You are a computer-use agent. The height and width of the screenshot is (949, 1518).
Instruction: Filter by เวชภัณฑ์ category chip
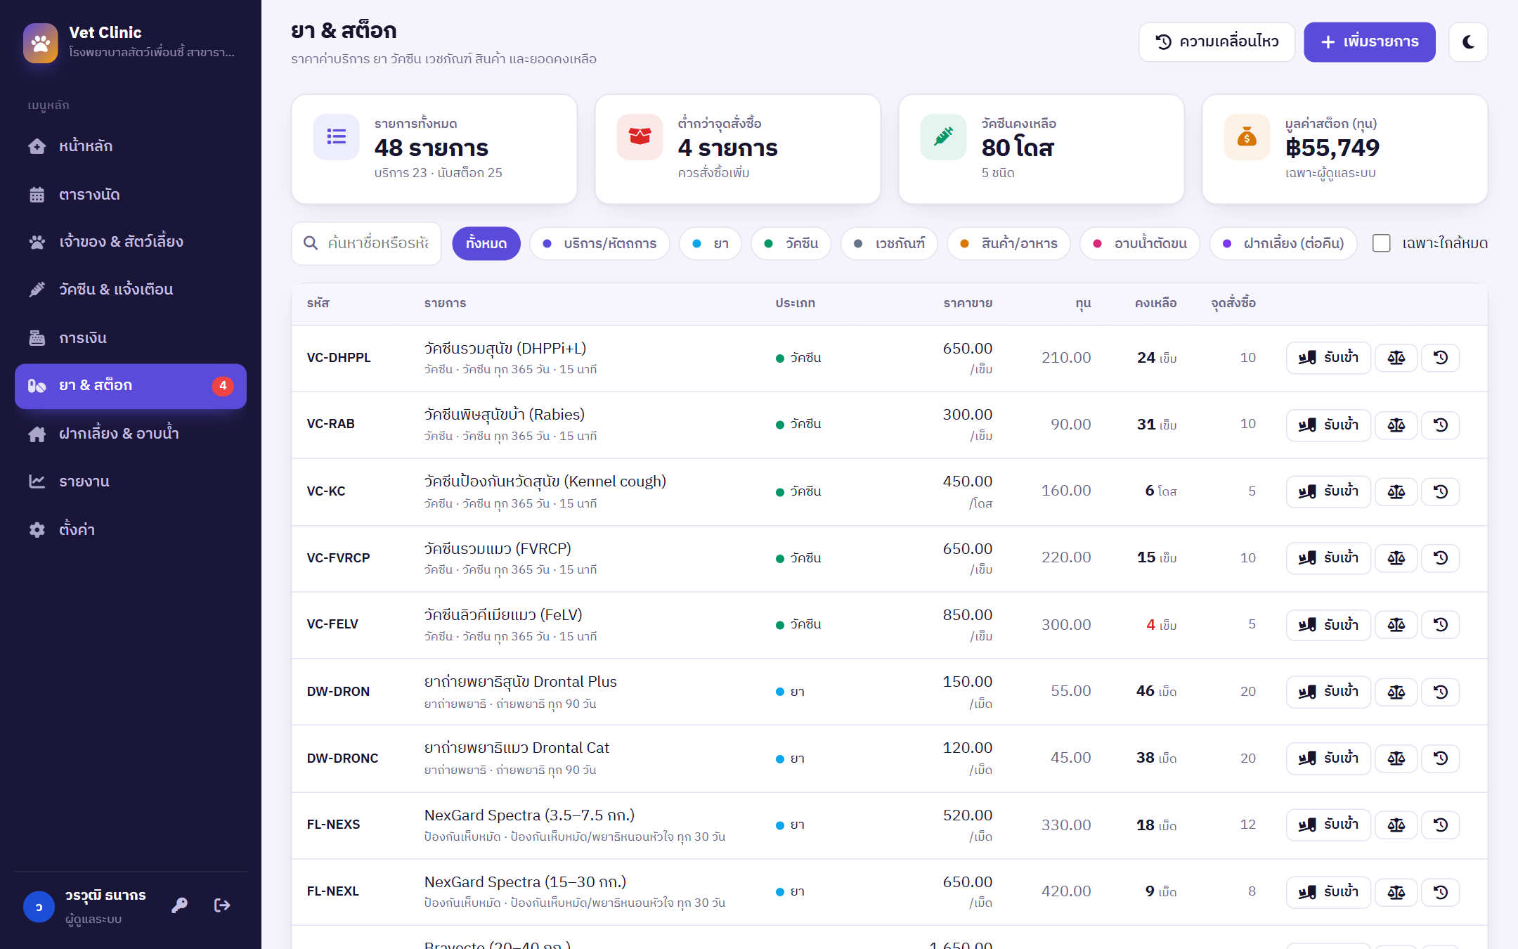click(889, 243)
